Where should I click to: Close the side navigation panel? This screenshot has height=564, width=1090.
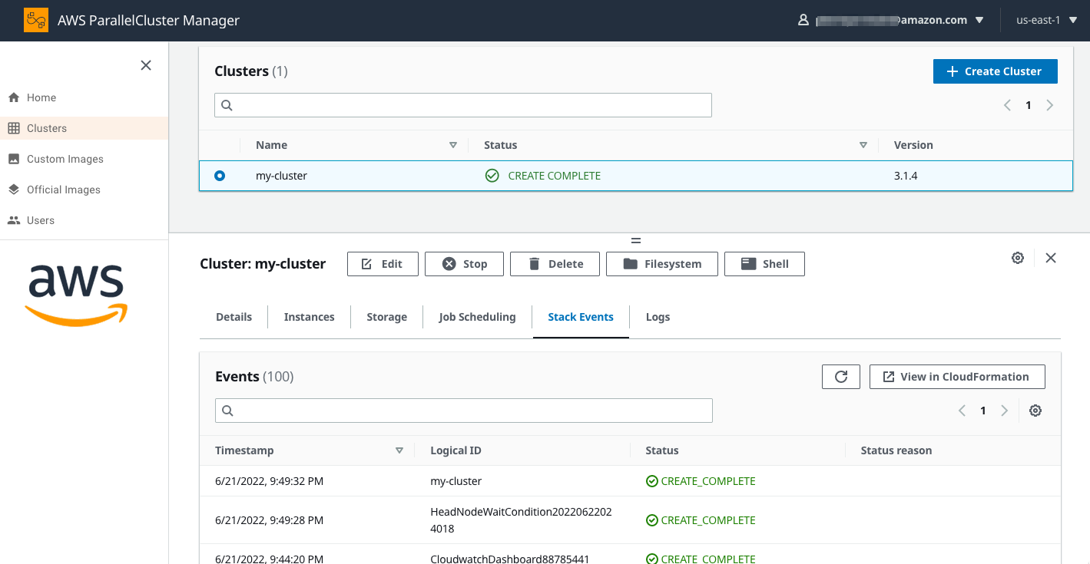[146, 65]
